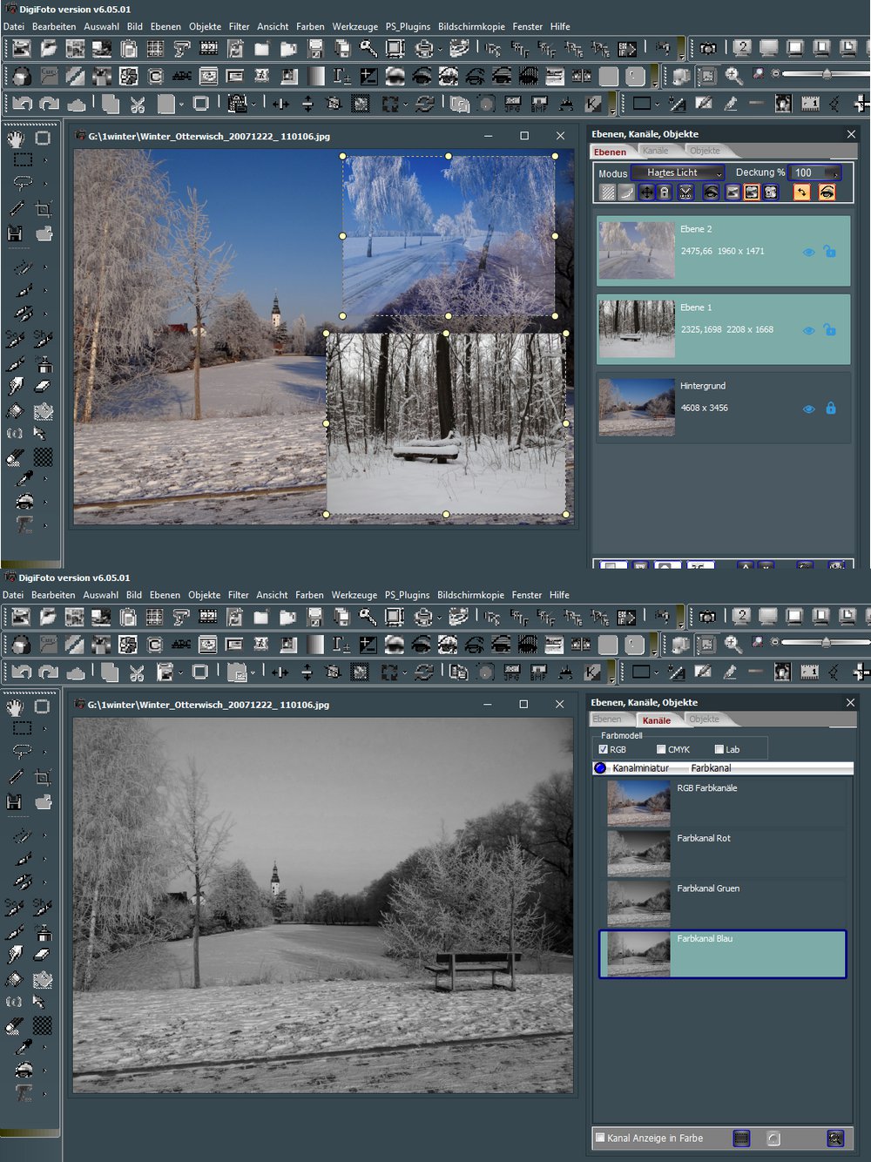
Task: Switch to Ebenen tab in lower window panel
Action: (x=607, y=719)
